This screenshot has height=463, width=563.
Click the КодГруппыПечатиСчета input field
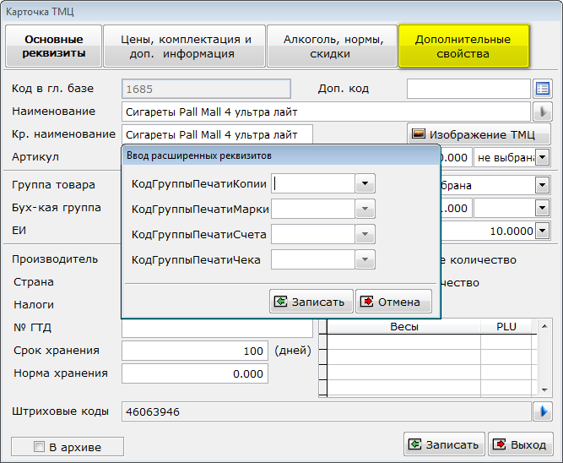(313, 234)
